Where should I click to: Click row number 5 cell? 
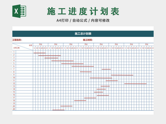tap(14, 63)
